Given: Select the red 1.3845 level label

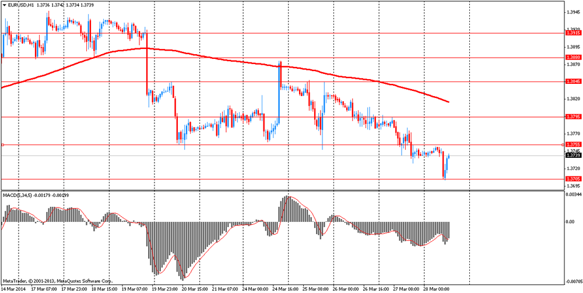Looking at the screenshot, I should pyautogui.click(x=573, y=82).
